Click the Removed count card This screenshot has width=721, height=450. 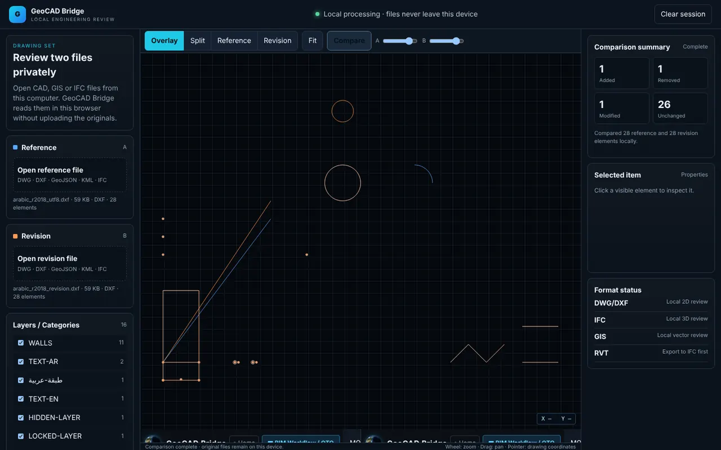680,73
